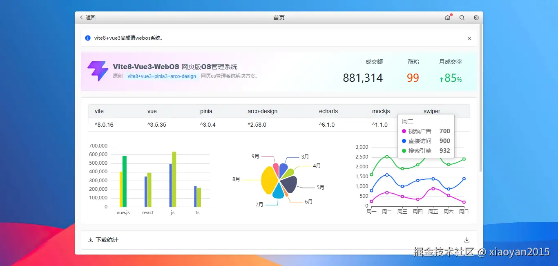The height and width of the screenshot is (266, 558).
Task: Select the echarts column header
Action: pos(328,111)
